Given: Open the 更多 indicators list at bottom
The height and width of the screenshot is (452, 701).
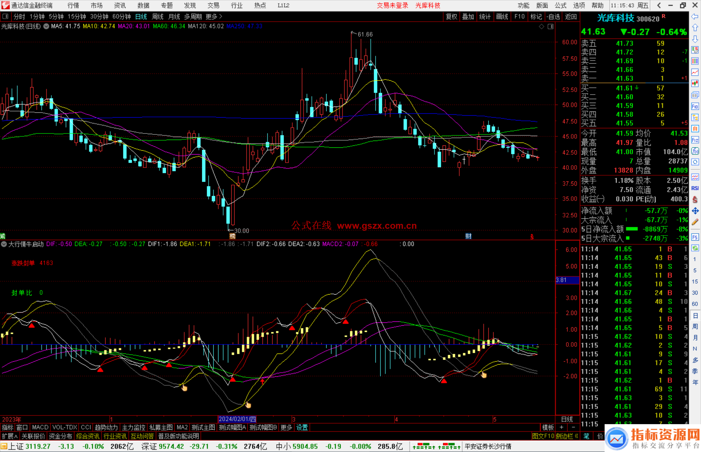Looking at the screenshot, I should [x=286, y=427].
